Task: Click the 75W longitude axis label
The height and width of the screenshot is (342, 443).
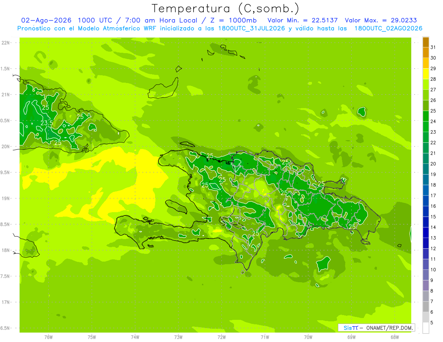Action: point(92,337)
